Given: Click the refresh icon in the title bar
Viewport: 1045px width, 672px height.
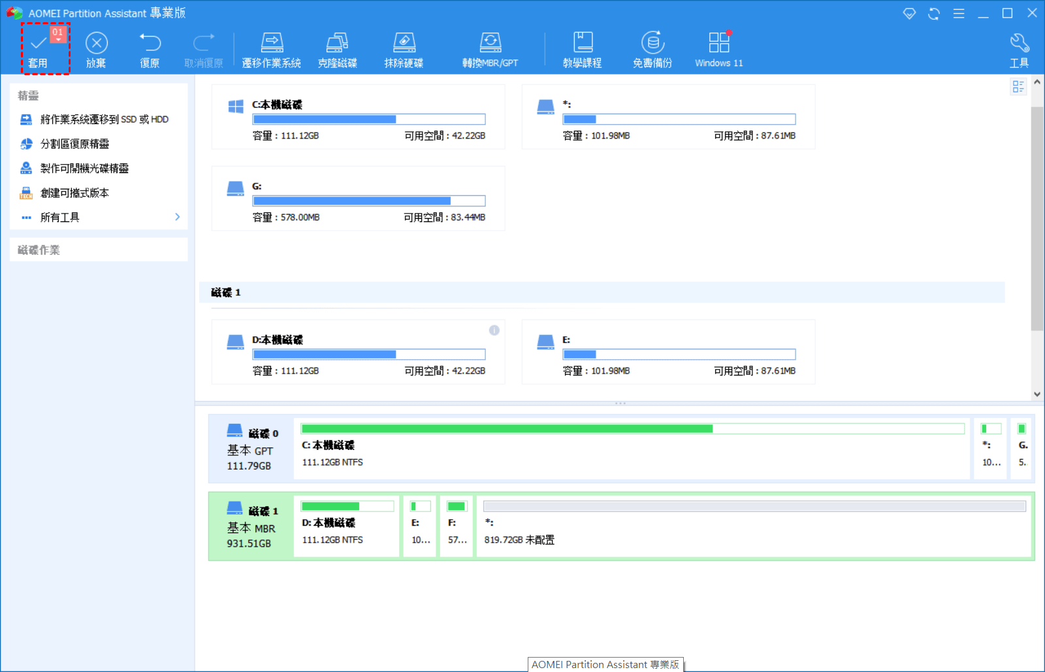Looking at the screenshot, I should pyautogui.click(x=934, y=14).
